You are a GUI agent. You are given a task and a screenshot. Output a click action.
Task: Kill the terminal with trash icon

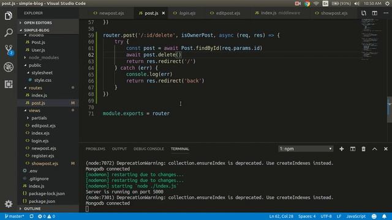pos(363,149)
